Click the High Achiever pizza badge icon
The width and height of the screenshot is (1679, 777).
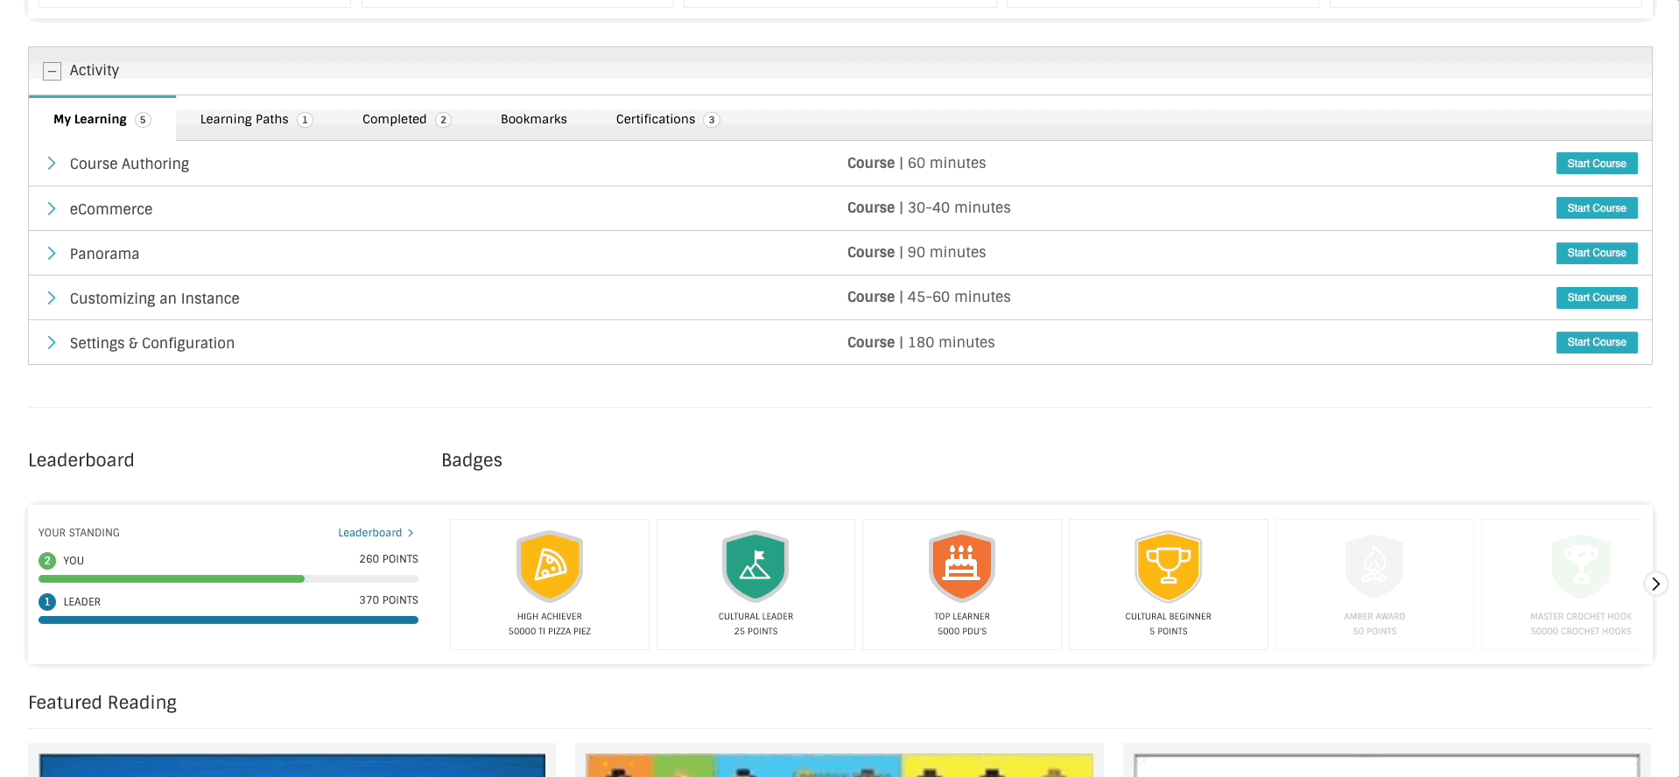coord(550,566)
